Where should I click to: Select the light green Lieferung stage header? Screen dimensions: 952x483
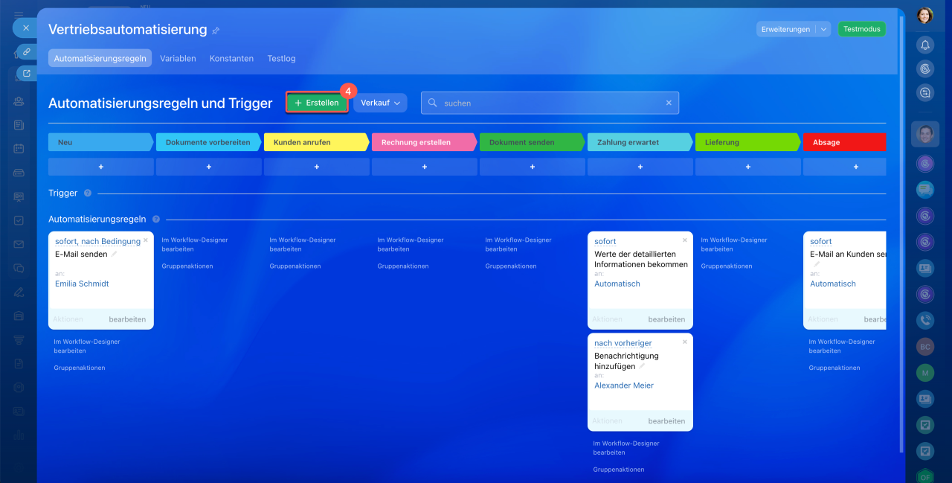click(748, 142)
